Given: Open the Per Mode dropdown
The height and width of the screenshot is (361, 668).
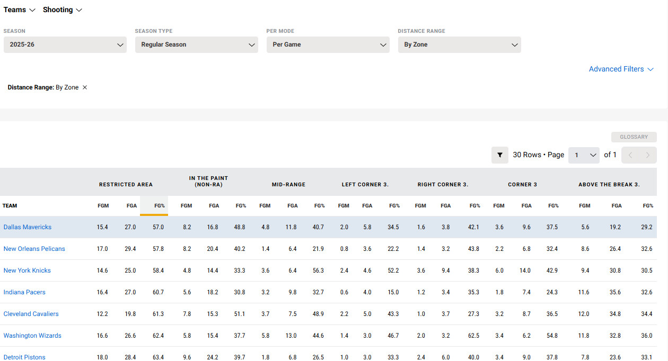Looking at the screenshot, I should pyautogui.click(x=328, y=44).
